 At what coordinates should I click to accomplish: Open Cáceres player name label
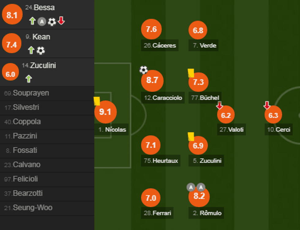[x=160, y=46]
